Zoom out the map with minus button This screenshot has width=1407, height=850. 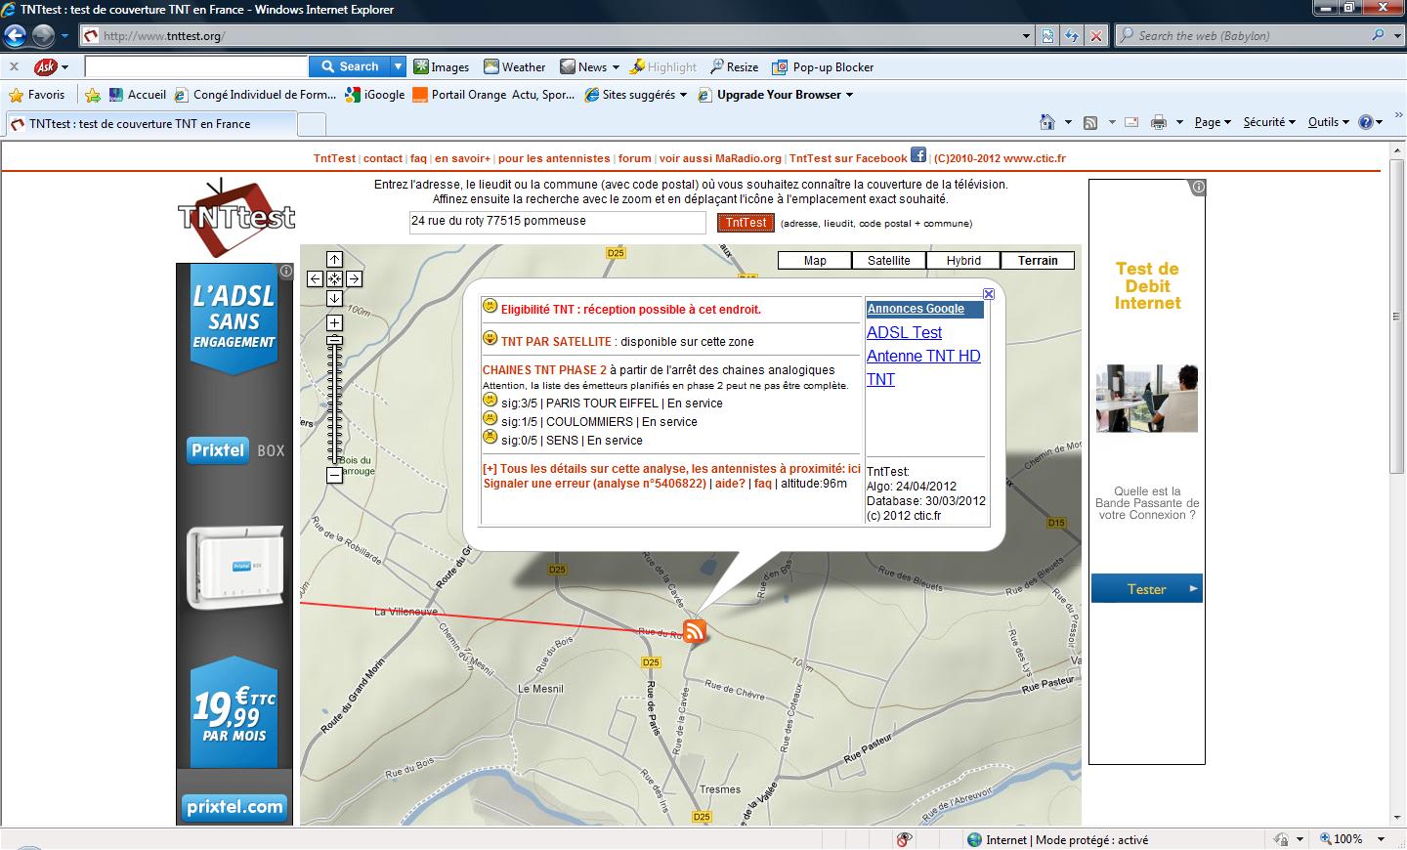pyautogui.click(x=334, y=475)
